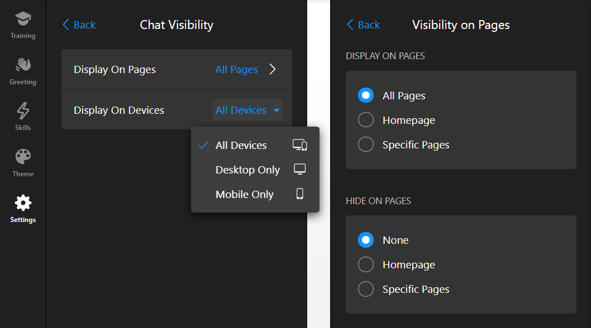Screen dimensions: 591x328
Task: Open the Training section graduation cap icon
Action: click(23, 19)
